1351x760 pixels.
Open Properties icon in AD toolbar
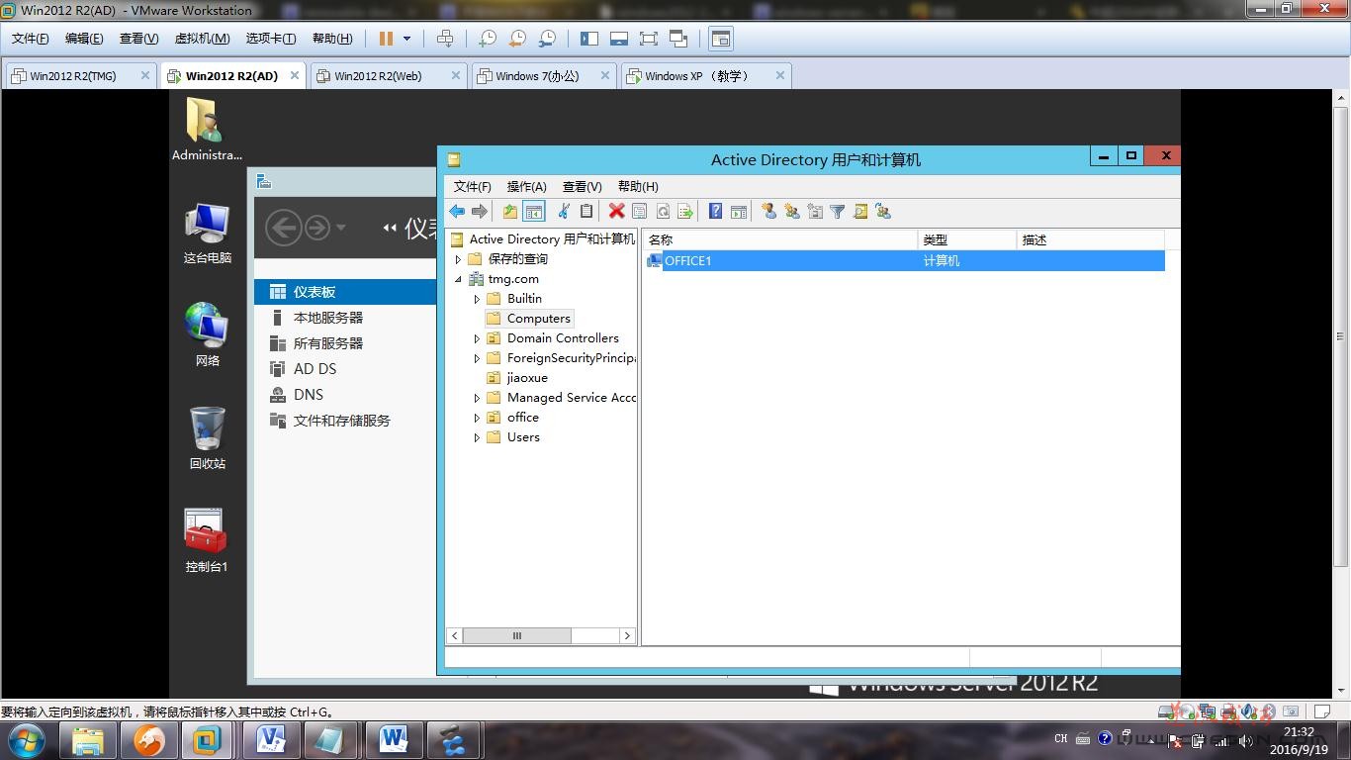(639, 211)
